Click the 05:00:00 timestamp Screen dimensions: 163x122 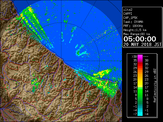click(x=140, y=39)
